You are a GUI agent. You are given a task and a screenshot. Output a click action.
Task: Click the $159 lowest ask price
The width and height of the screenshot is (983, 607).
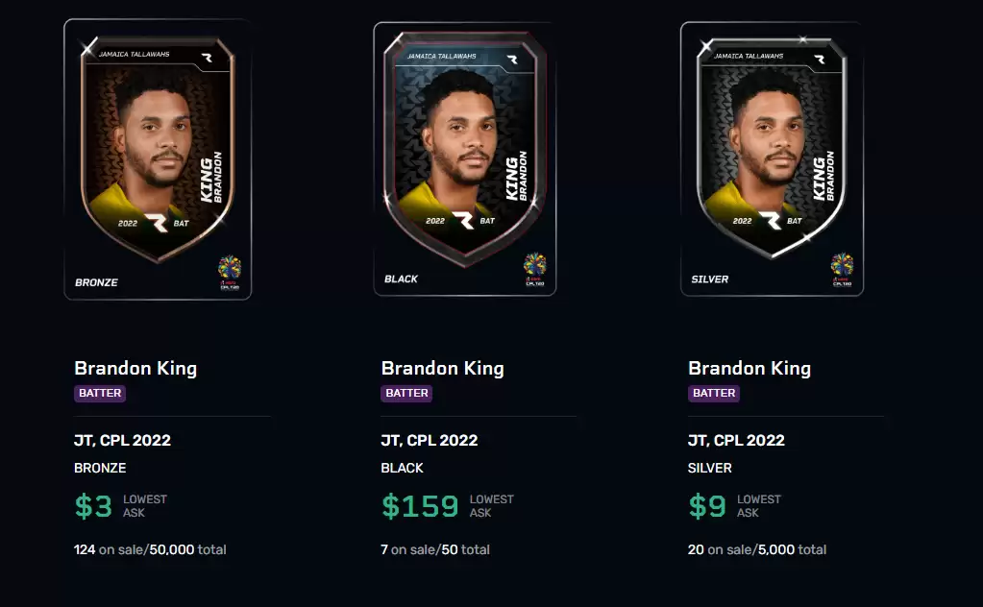[420, 506]
